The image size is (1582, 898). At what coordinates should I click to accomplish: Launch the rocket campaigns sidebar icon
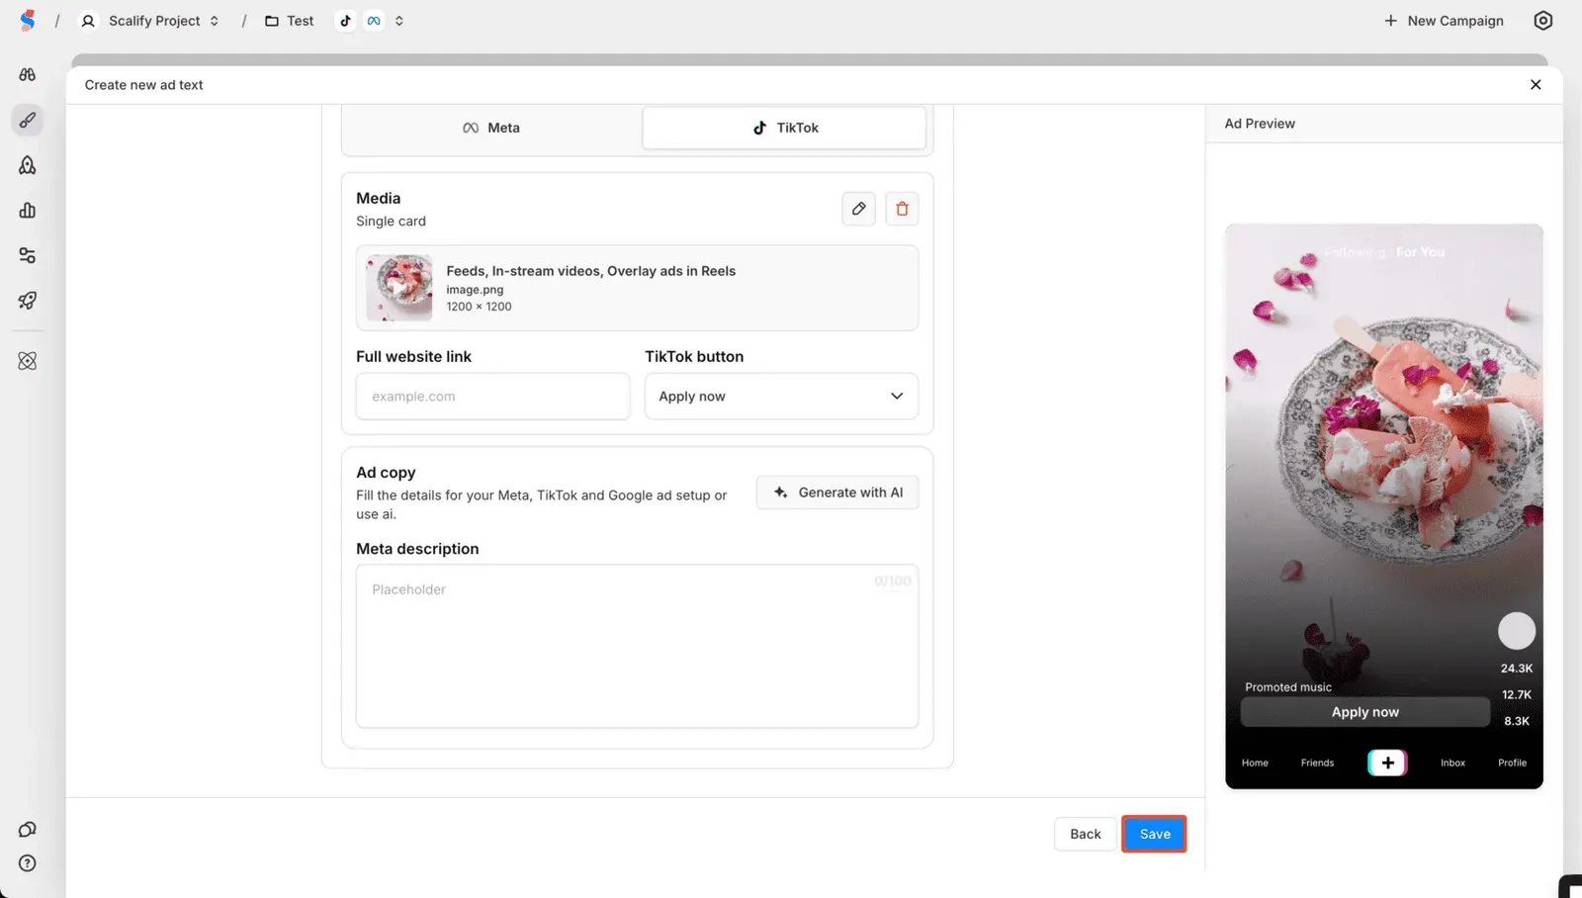[x=27, y=301]
